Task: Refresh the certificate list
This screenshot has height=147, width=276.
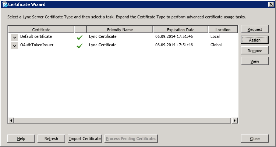Action: point(51,139)
